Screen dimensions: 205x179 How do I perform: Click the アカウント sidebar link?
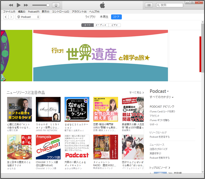click(154, 116)
